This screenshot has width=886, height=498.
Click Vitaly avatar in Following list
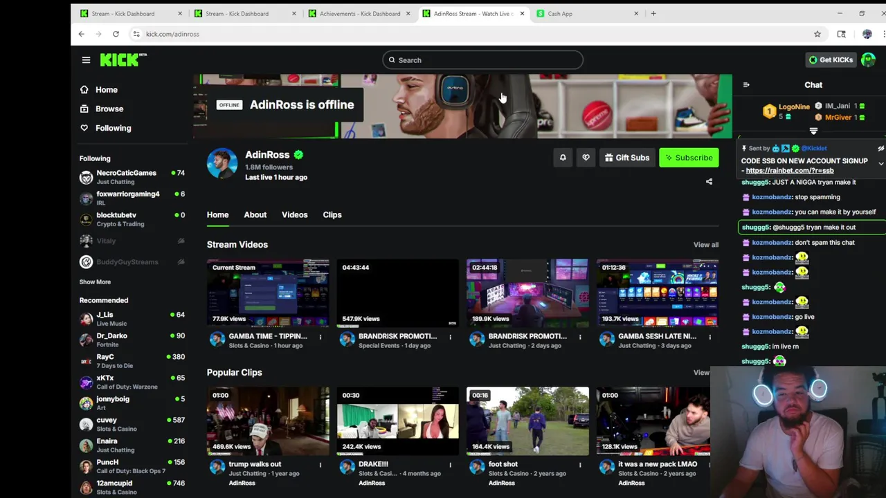tap(86, 241)
